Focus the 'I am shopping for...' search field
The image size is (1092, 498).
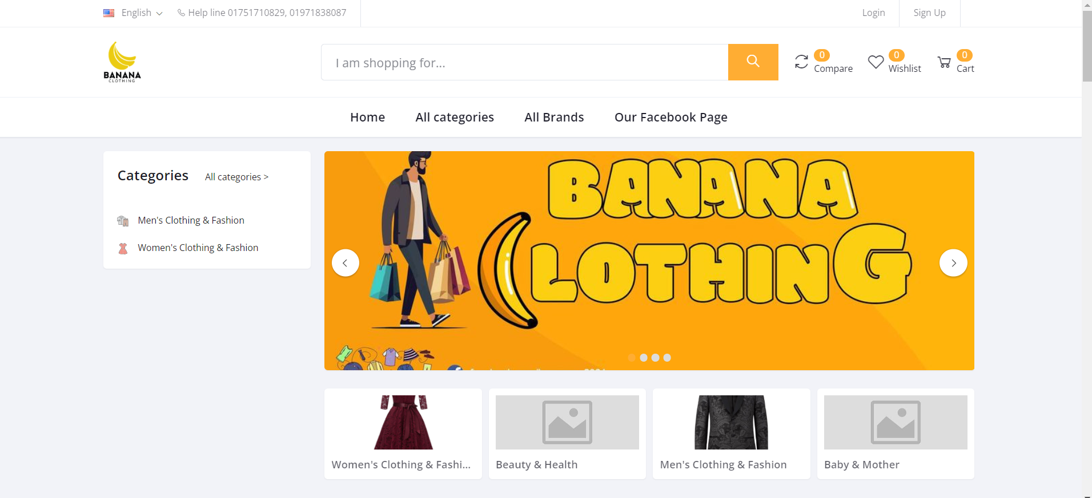pos(524,62)
